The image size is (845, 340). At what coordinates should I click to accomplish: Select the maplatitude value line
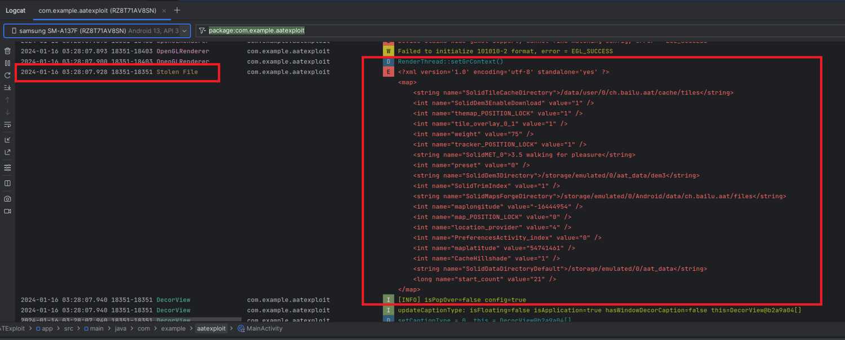(494, 248)
